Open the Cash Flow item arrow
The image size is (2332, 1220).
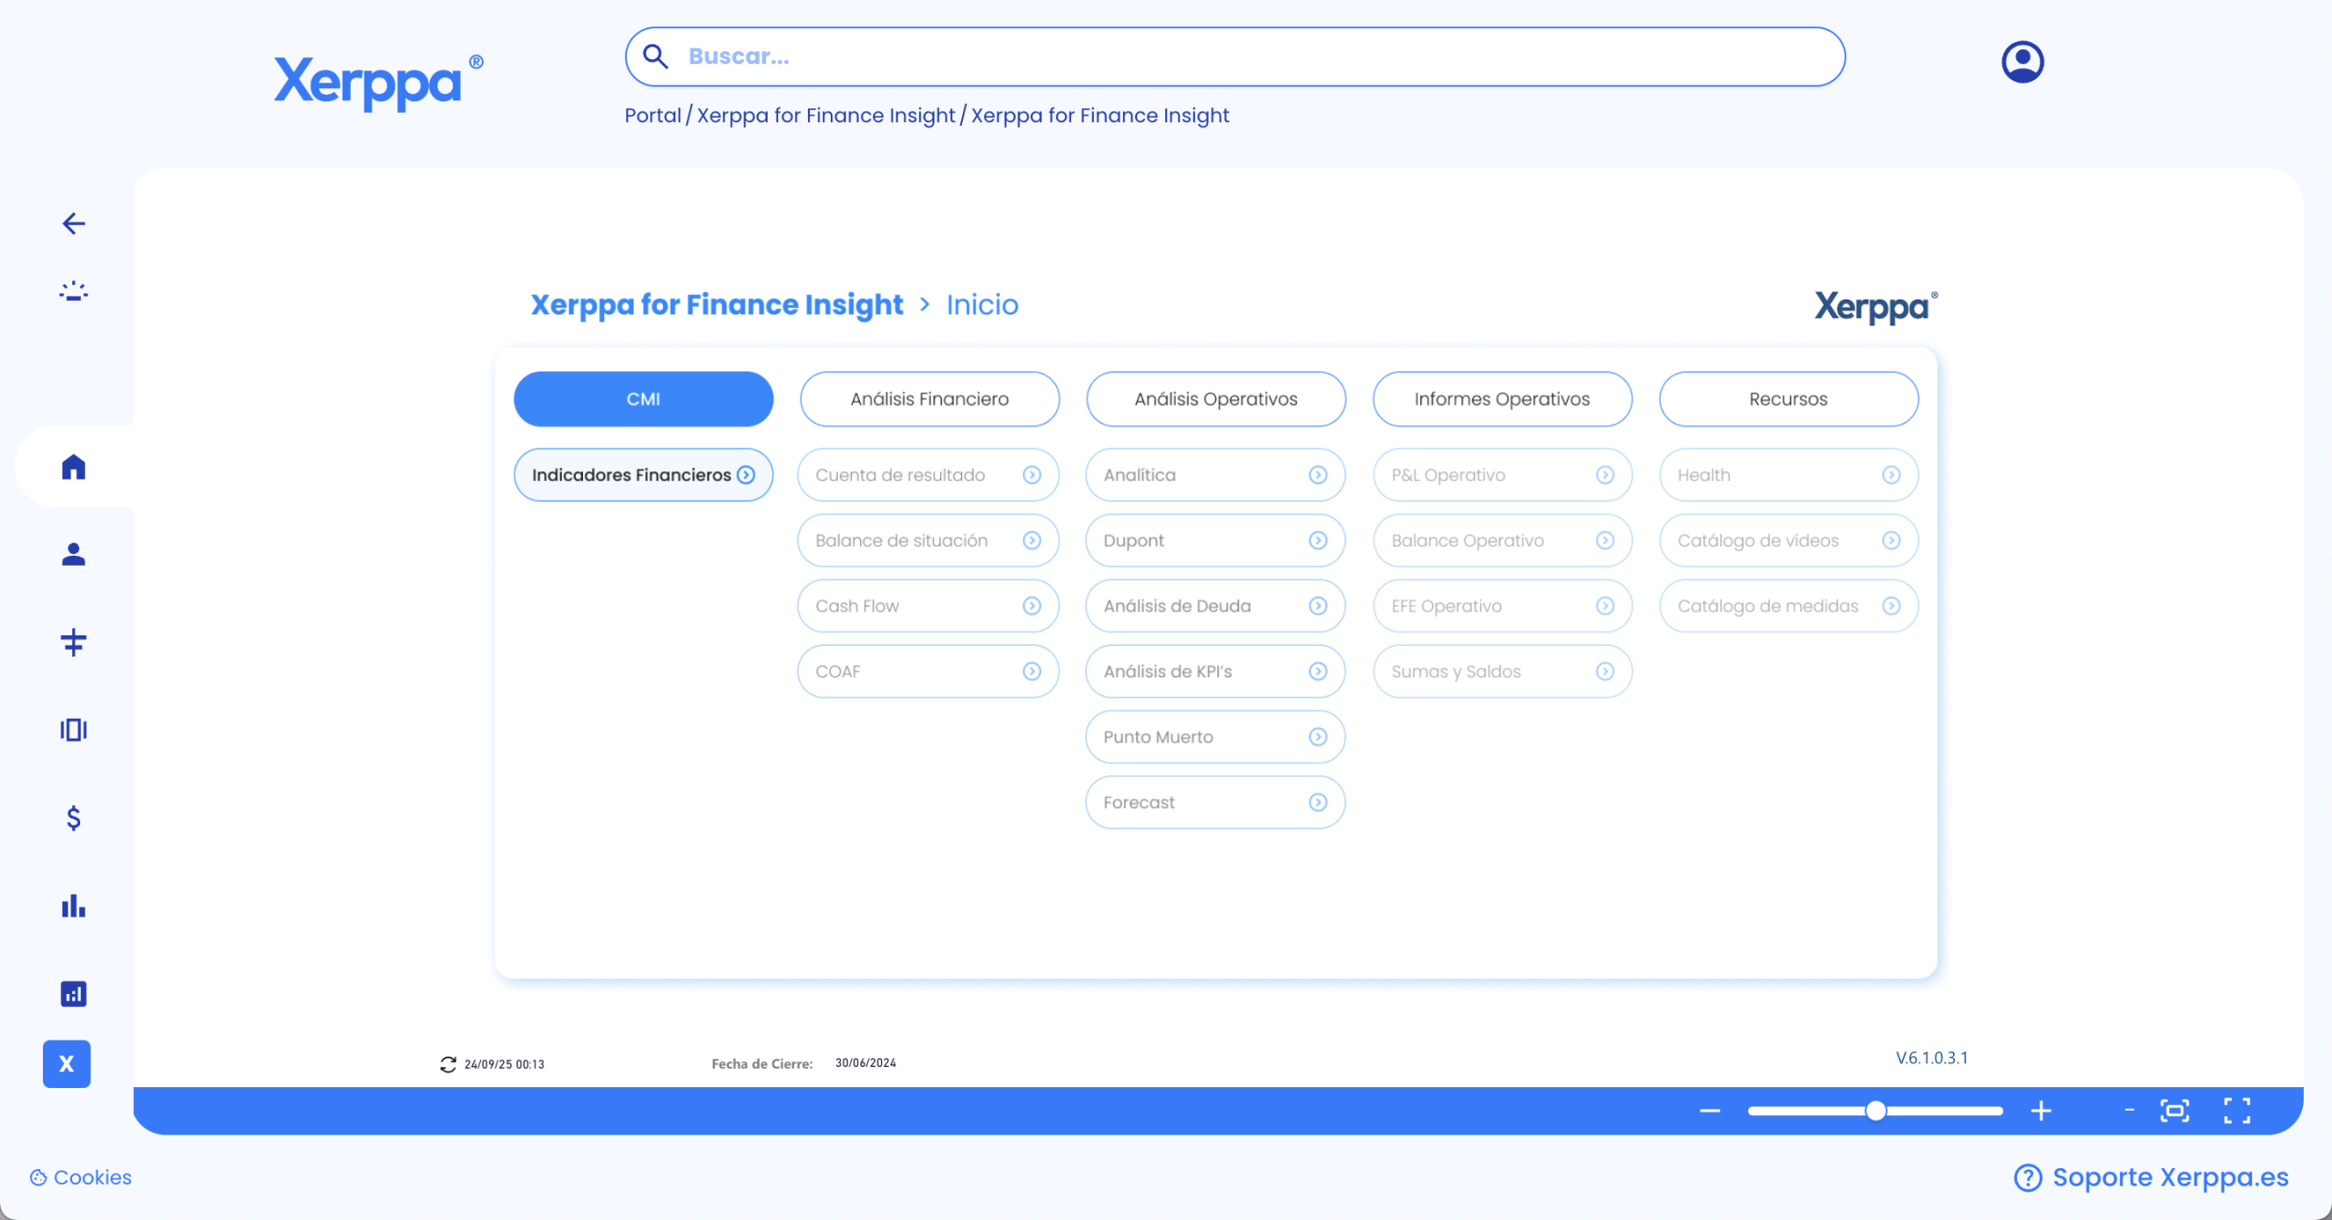click(x=1031, y=606)
